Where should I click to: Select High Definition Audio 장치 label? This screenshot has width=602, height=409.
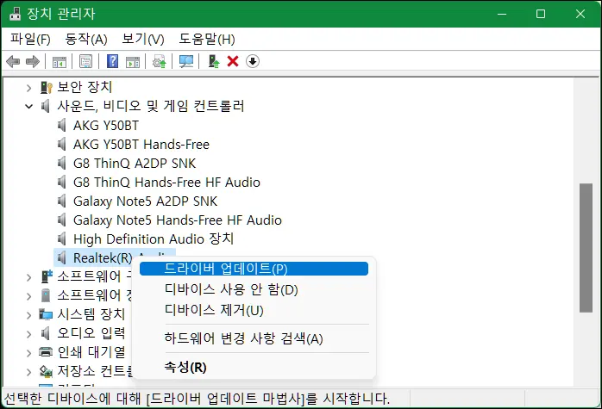click(x=154, y=239)
